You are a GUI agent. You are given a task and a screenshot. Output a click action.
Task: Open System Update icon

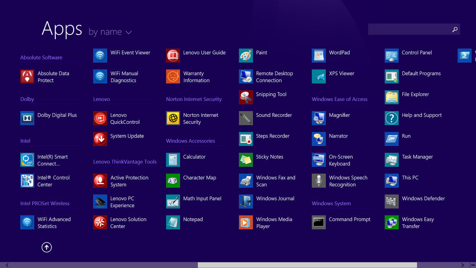click(100, 139)
